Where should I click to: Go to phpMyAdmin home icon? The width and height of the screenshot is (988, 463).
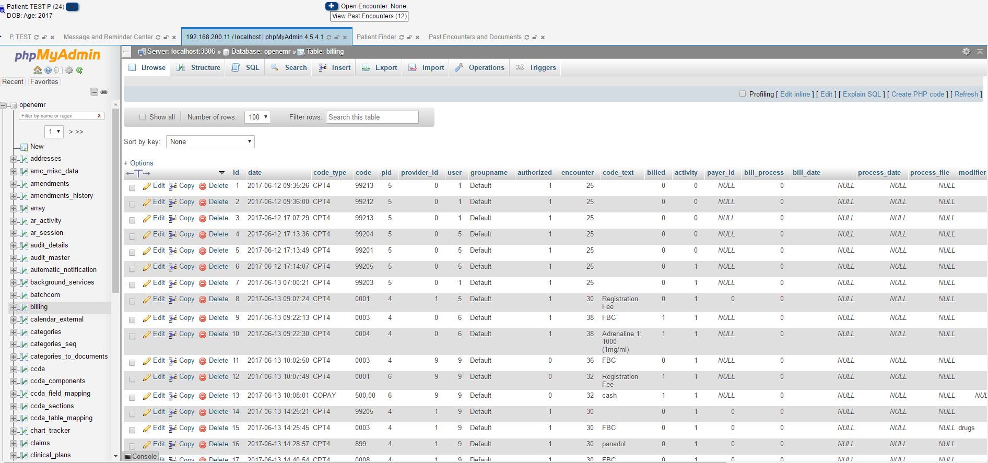coord(38,70)
